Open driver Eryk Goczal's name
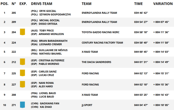The width and height of the screenshot is (174, 110). (x=47, y=11)
